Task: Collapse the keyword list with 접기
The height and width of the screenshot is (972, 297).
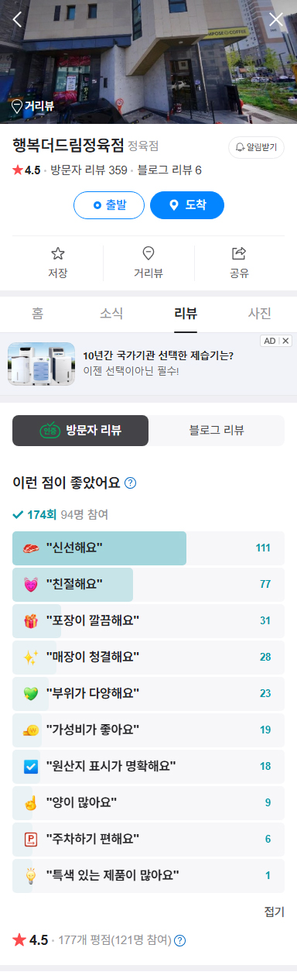Action: (x=275, y=912)
